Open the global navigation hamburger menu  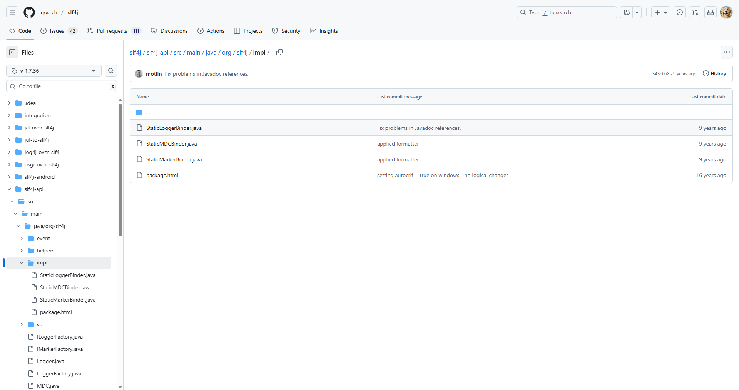(x=12, y=12)
